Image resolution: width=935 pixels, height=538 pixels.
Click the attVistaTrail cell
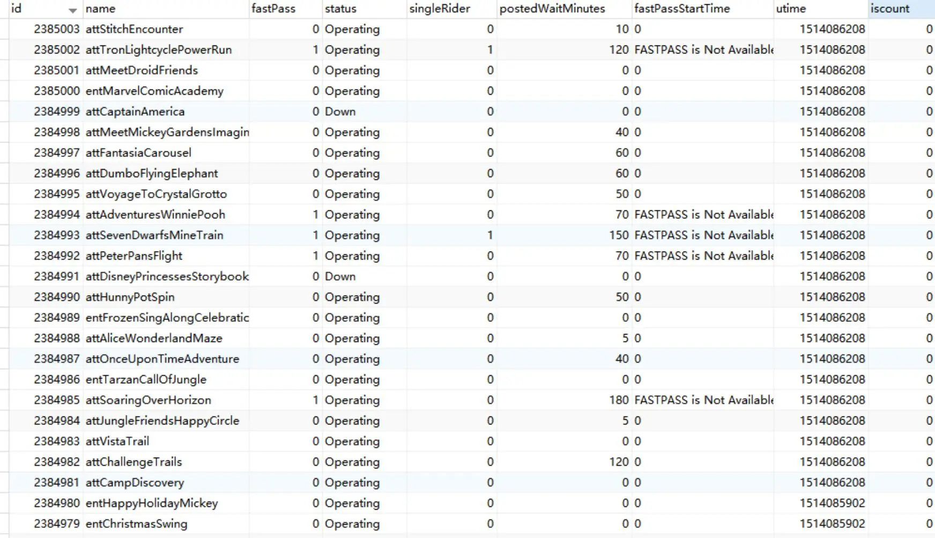click(x=166, y=441)
